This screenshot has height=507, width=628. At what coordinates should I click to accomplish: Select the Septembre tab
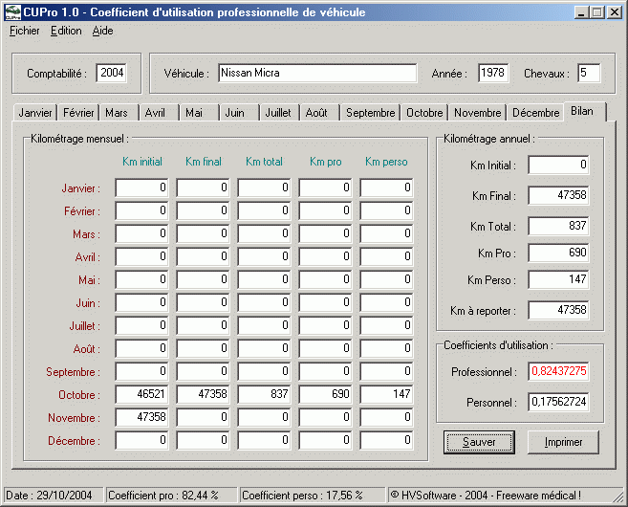coord(370,113)
